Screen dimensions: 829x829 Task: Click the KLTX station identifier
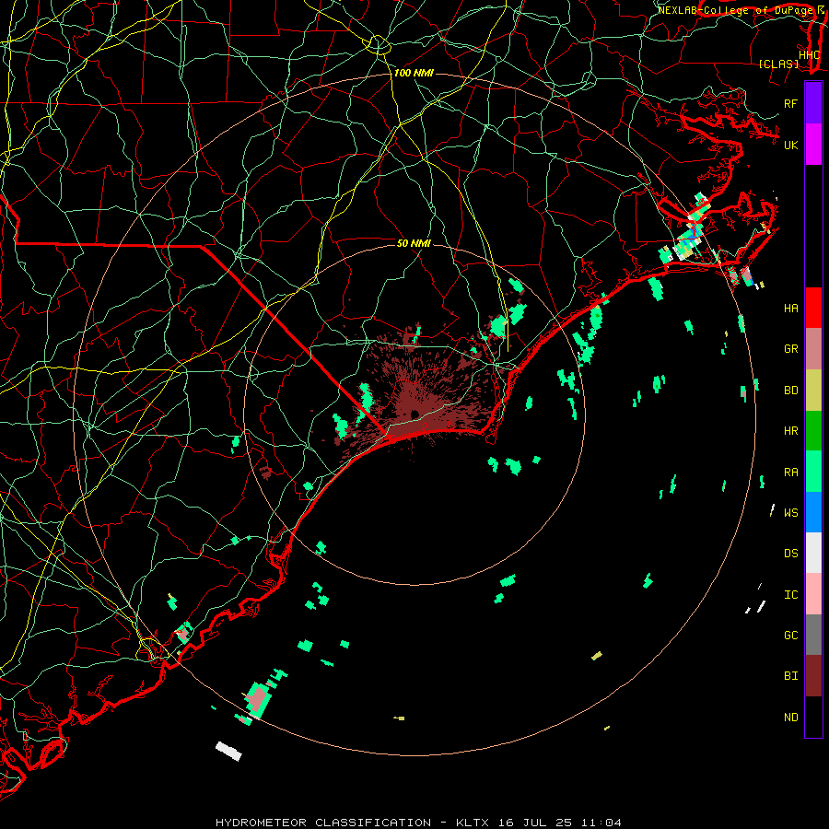coord(473,823)
